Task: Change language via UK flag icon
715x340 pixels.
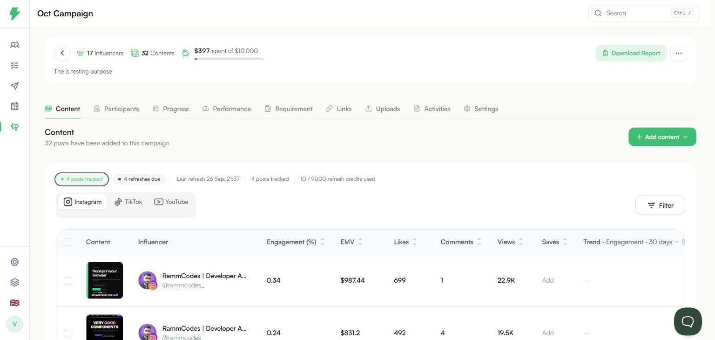Action: tap(15, 303)
